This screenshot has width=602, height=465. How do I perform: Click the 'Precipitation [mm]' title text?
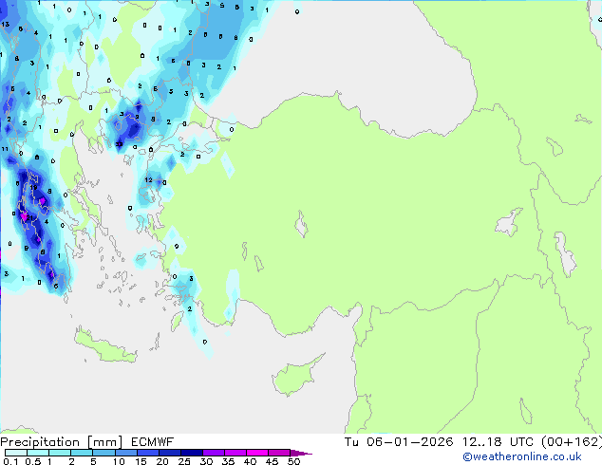click(62, 442)
